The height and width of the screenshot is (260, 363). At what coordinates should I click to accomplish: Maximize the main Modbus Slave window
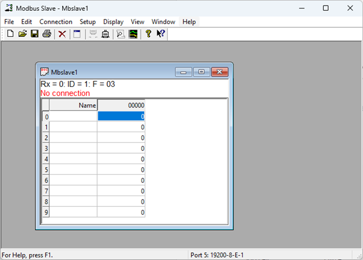[x=326, y=8]
